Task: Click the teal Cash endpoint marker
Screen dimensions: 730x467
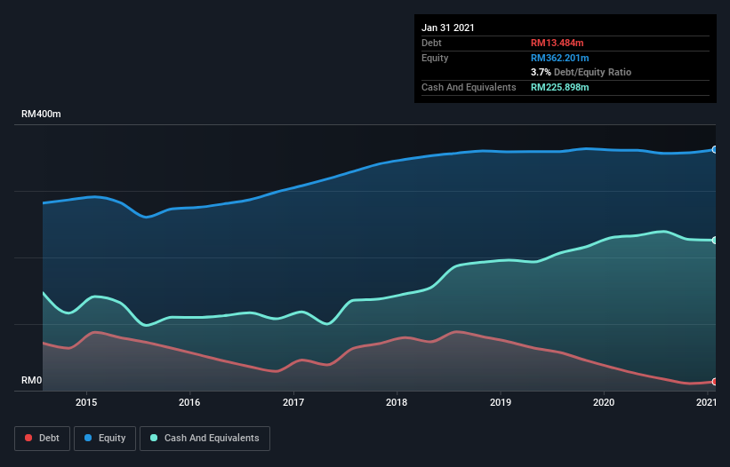Action: tap(714, 241)
